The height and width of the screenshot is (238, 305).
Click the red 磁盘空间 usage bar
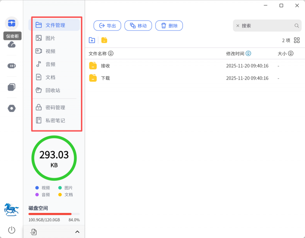(50, 214)
